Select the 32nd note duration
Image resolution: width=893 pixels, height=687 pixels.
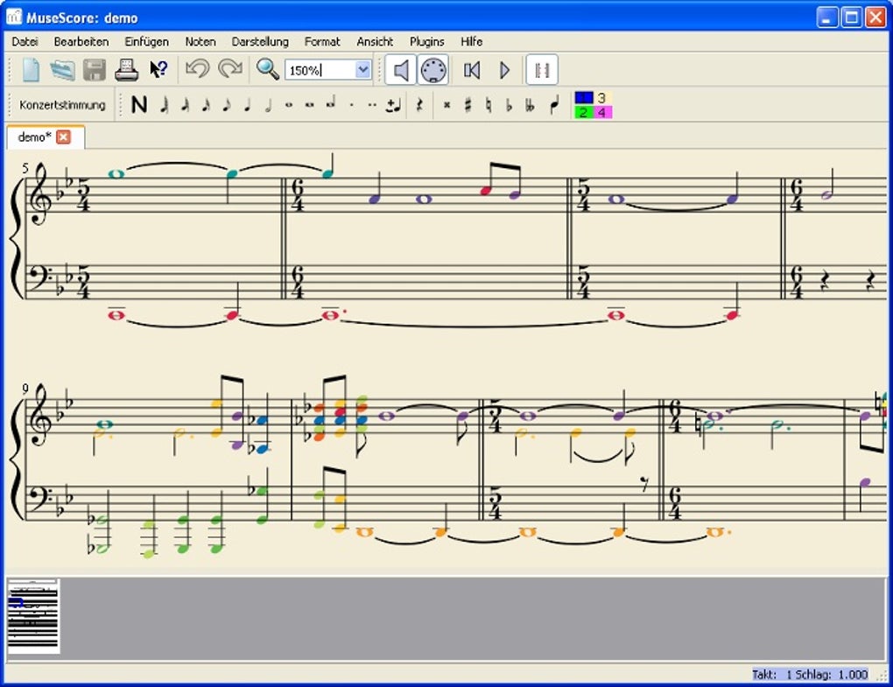click(x=185, y=105)
